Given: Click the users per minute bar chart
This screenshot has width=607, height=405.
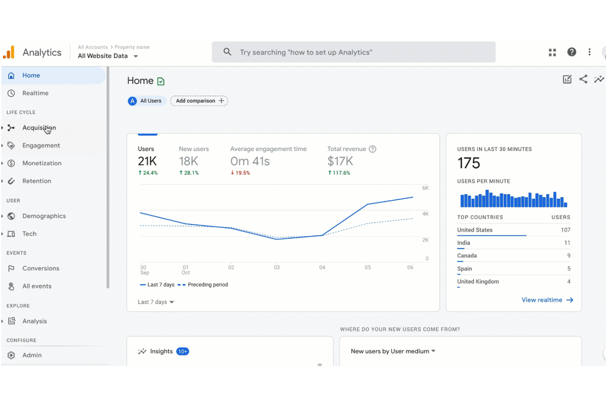Looking at the screenshot, I should pos(514,199).
